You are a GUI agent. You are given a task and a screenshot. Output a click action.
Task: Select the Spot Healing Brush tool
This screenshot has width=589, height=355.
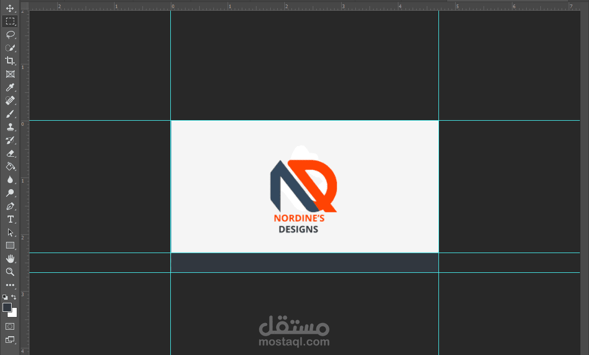10,100
